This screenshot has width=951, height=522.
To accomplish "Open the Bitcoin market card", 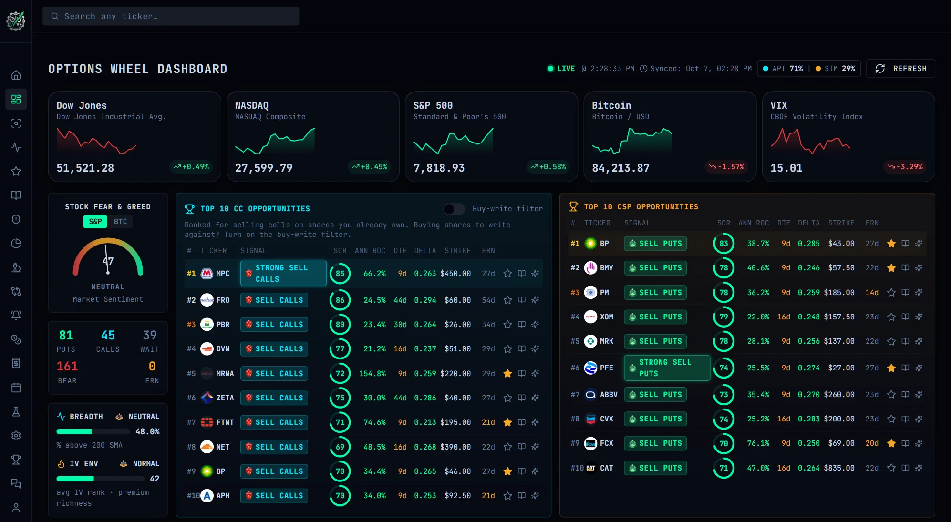I will pos(670,137).
